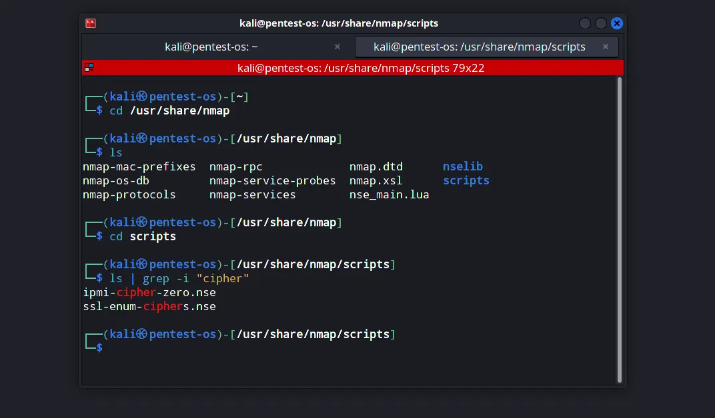This screenshot has width=715, height=418.
Task: Click the Kali dragon icon in the first prompt
Action: tap(143, 96)
